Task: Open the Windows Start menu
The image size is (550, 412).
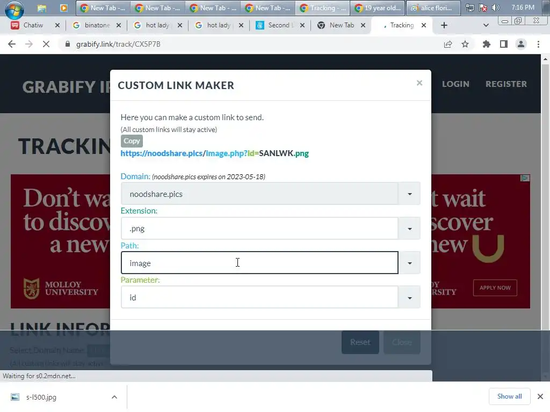Action: pos(15,9)
